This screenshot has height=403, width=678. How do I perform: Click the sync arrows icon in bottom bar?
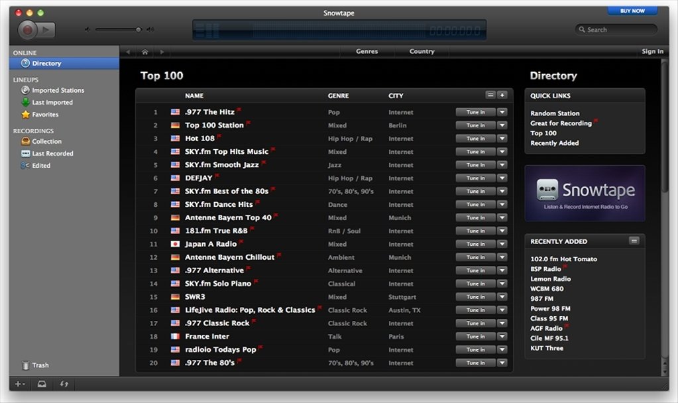64,384
